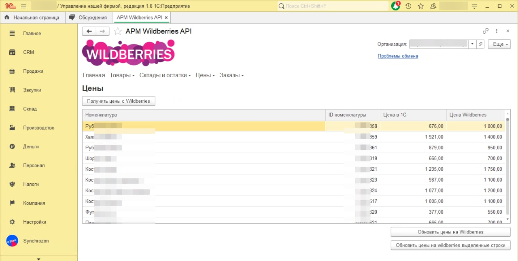This screenshot has width=518, height=261.
Task: Switch to the Обсуждения tab
Action: (88, 17)
